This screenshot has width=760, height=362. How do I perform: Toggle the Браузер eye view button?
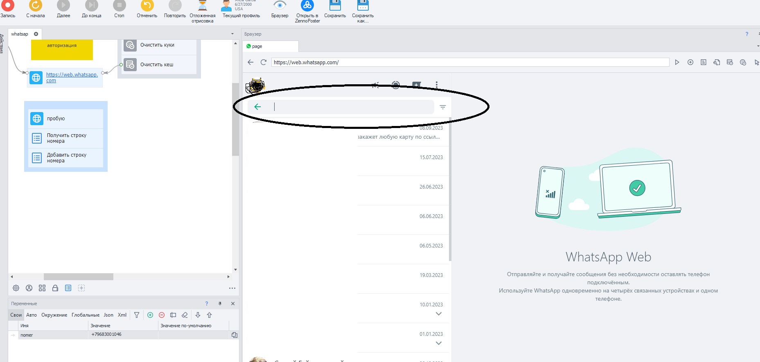point(280,9)
